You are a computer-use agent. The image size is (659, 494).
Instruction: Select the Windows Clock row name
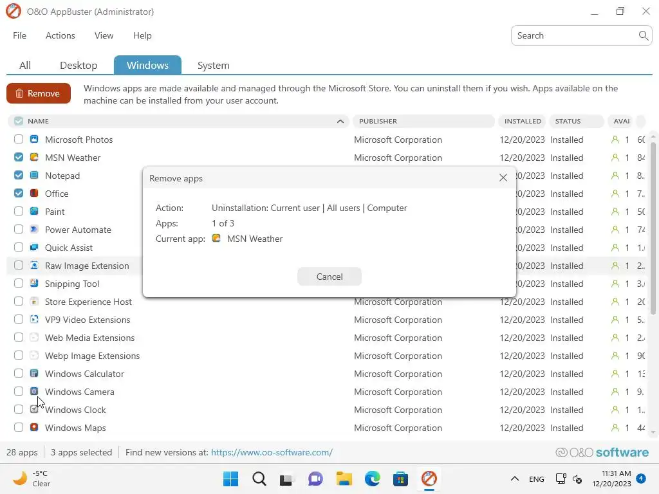coord(75,410)
